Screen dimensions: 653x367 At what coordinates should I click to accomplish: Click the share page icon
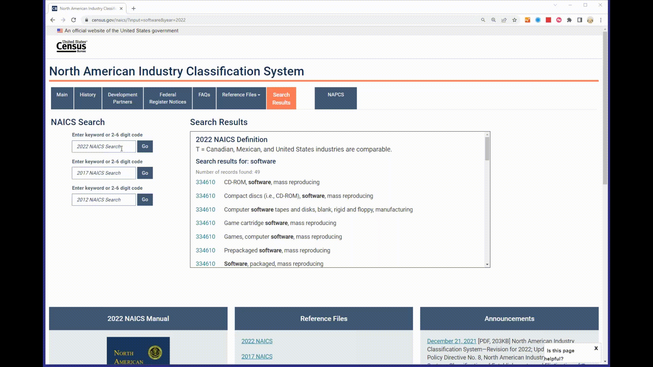(504, 20)
